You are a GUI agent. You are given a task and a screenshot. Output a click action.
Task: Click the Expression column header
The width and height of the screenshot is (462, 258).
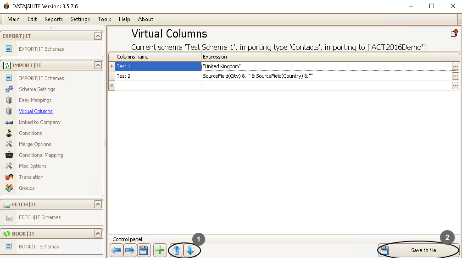[330, 57]
